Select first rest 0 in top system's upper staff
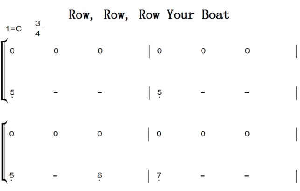 click(x=12, y=51)
